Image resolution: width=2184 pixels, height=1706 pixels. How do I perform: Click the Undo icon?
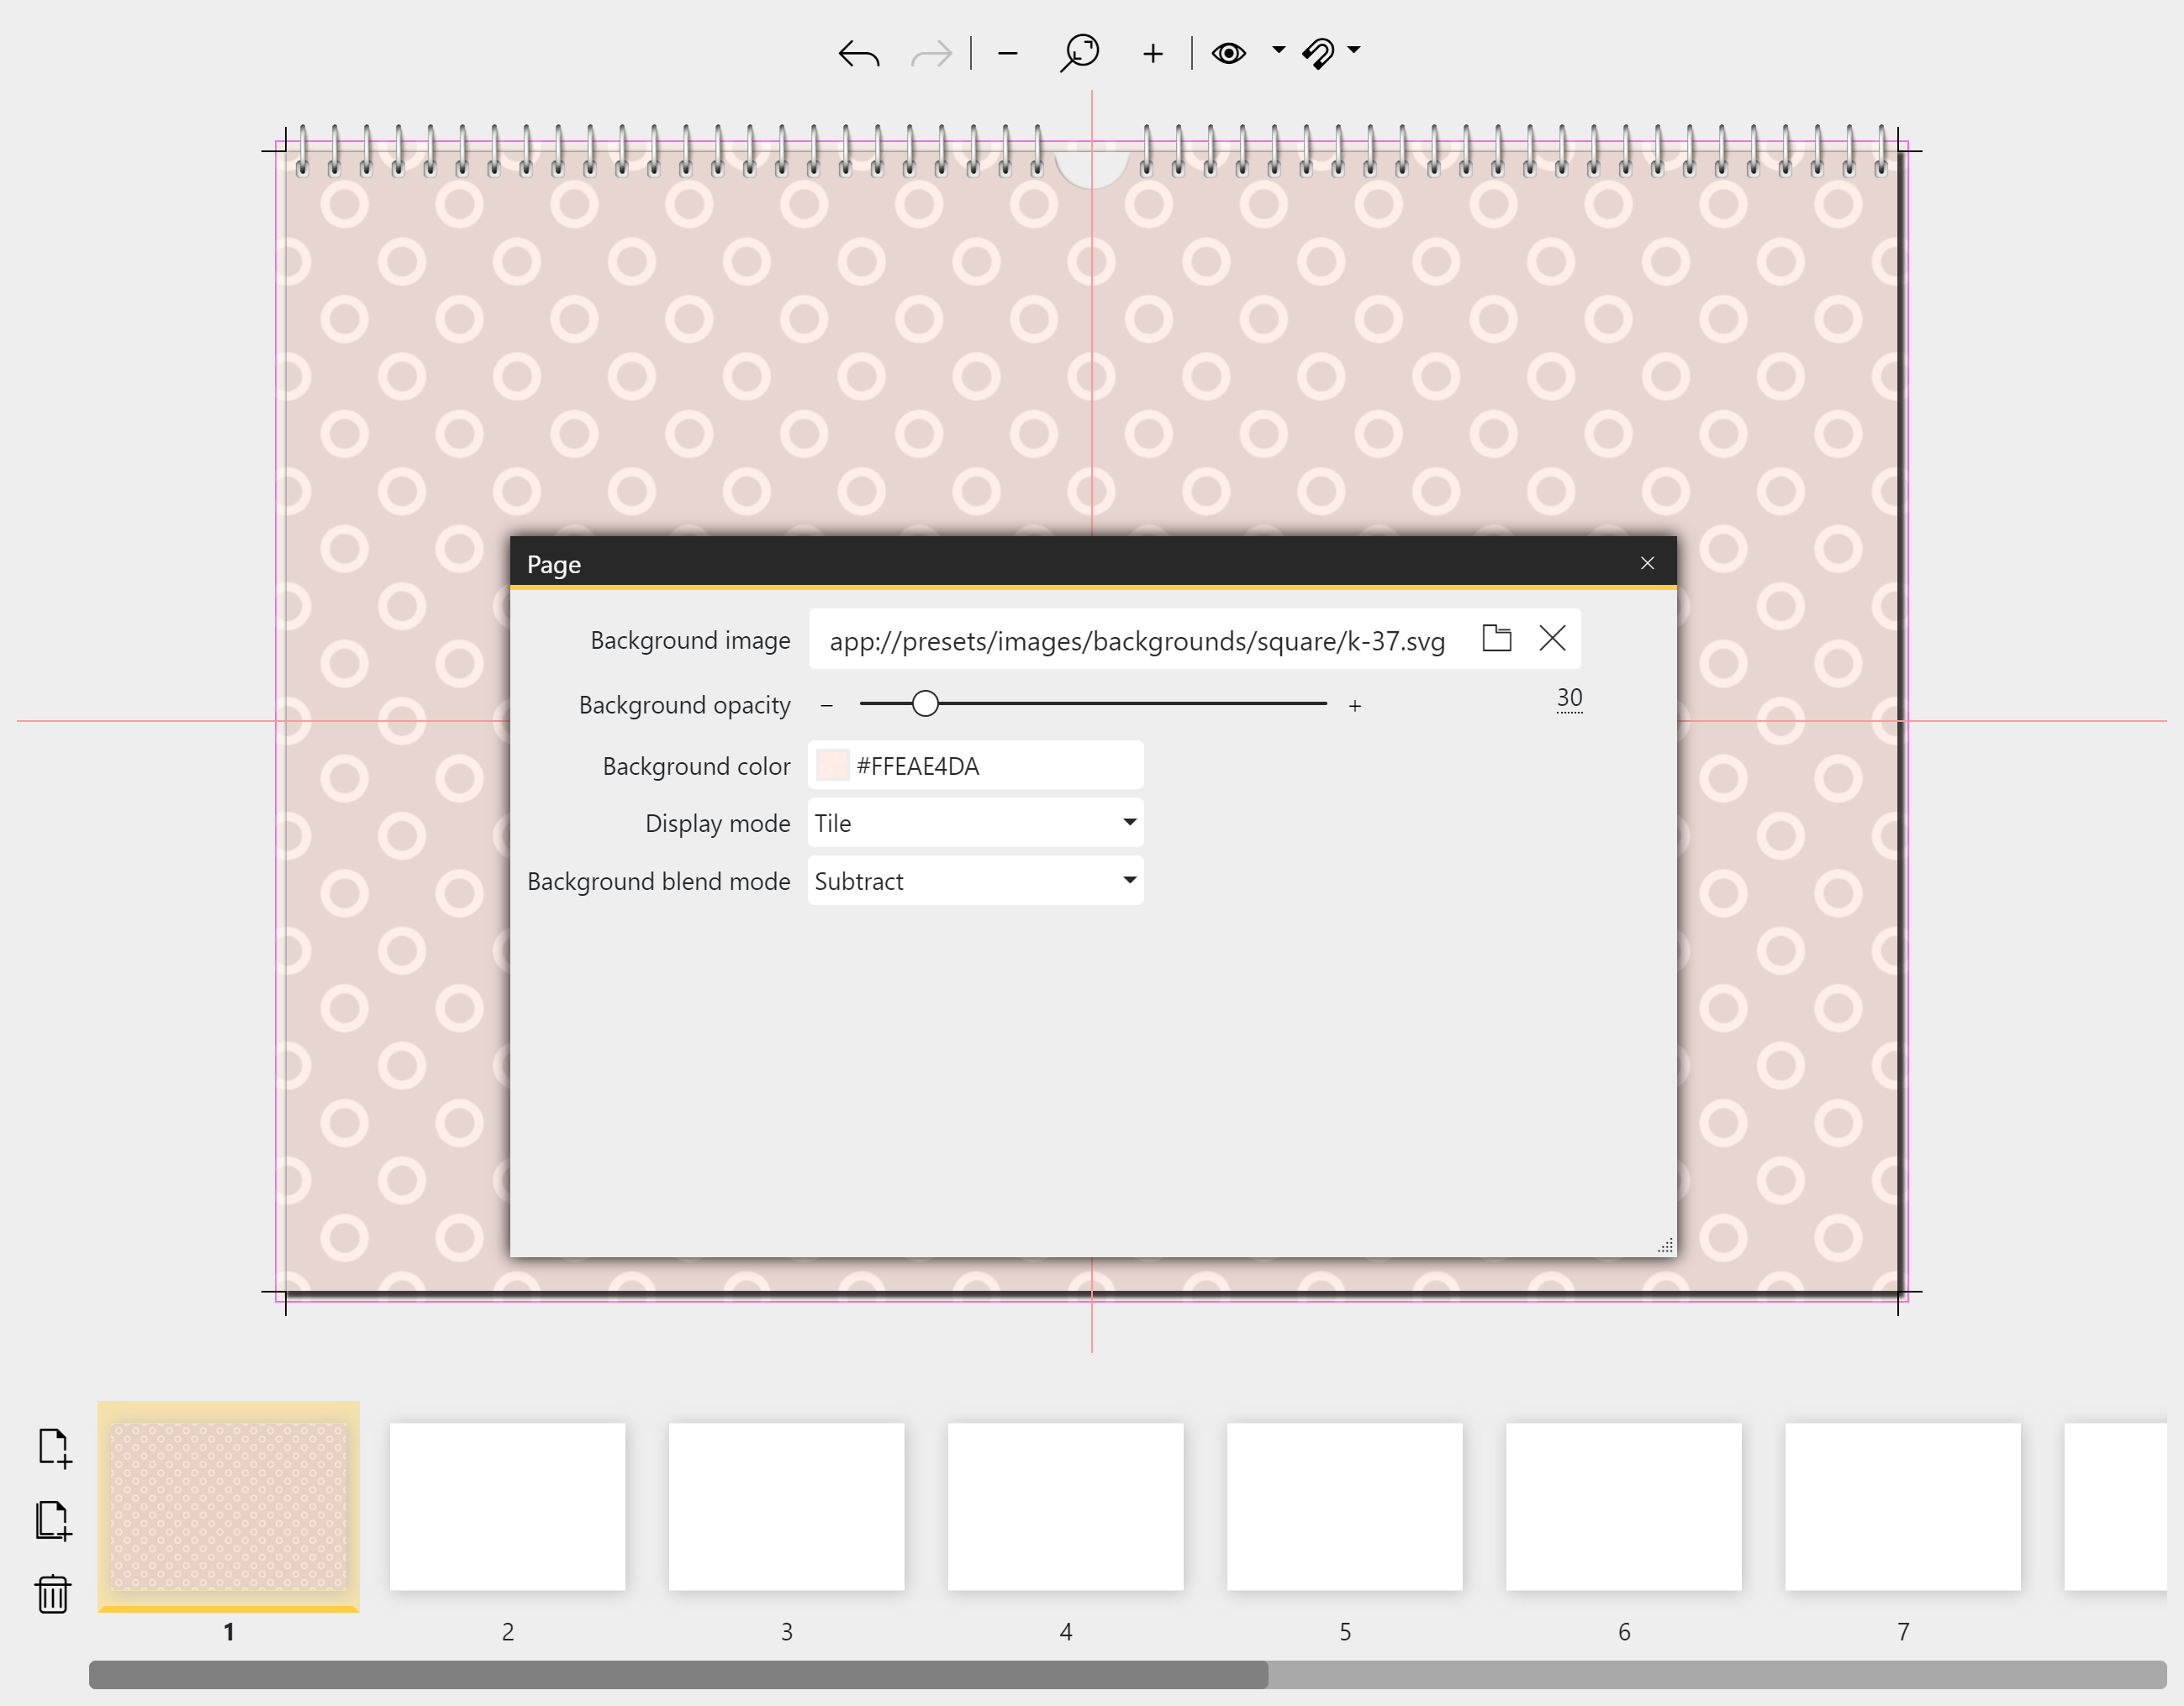tap(858, 52)
